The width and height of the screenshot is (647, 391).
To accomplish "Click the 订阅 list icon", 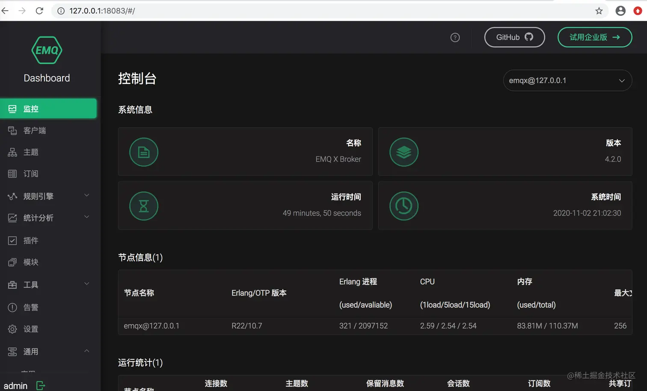I will (x=12, y=173).
